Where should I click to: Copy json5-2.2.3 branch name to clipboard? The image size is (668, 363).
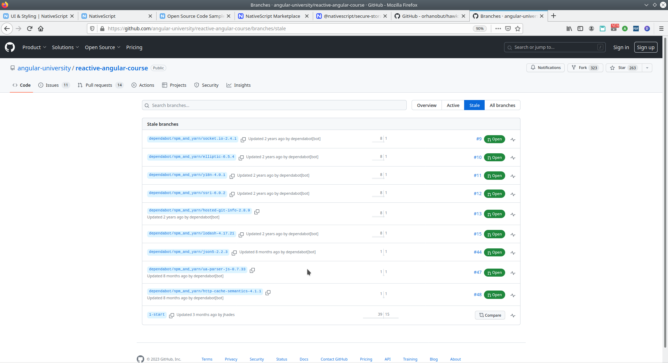pos(234,253)
